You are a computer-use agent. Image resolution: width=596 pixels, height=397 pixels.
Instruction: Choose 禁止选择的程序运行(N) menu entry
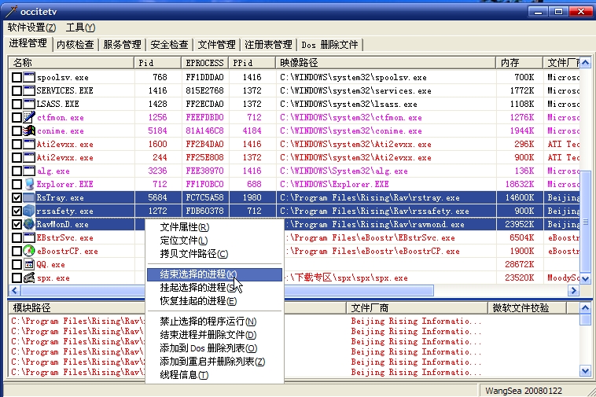[215, 322]
